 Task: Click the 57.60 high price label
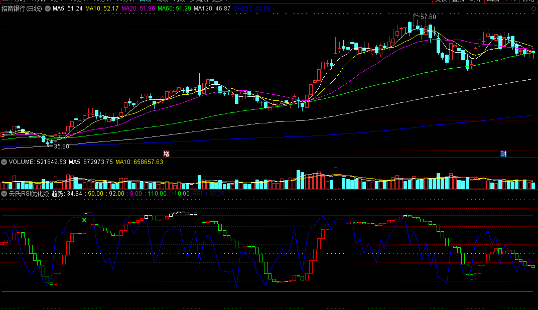[428, 17]
